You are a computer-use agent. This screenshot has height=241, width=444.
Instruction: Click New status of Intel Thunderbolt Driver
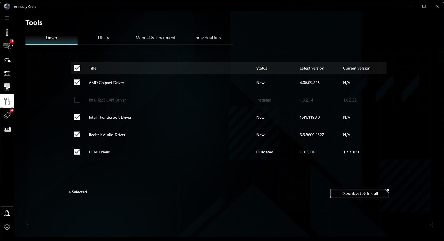(x=260, y=117)
